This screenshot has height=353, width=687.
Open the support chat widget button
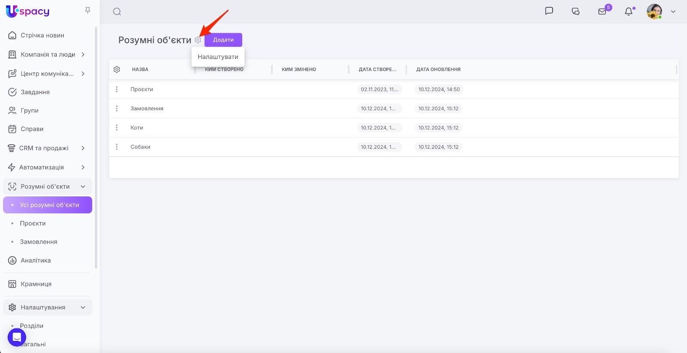17,338
